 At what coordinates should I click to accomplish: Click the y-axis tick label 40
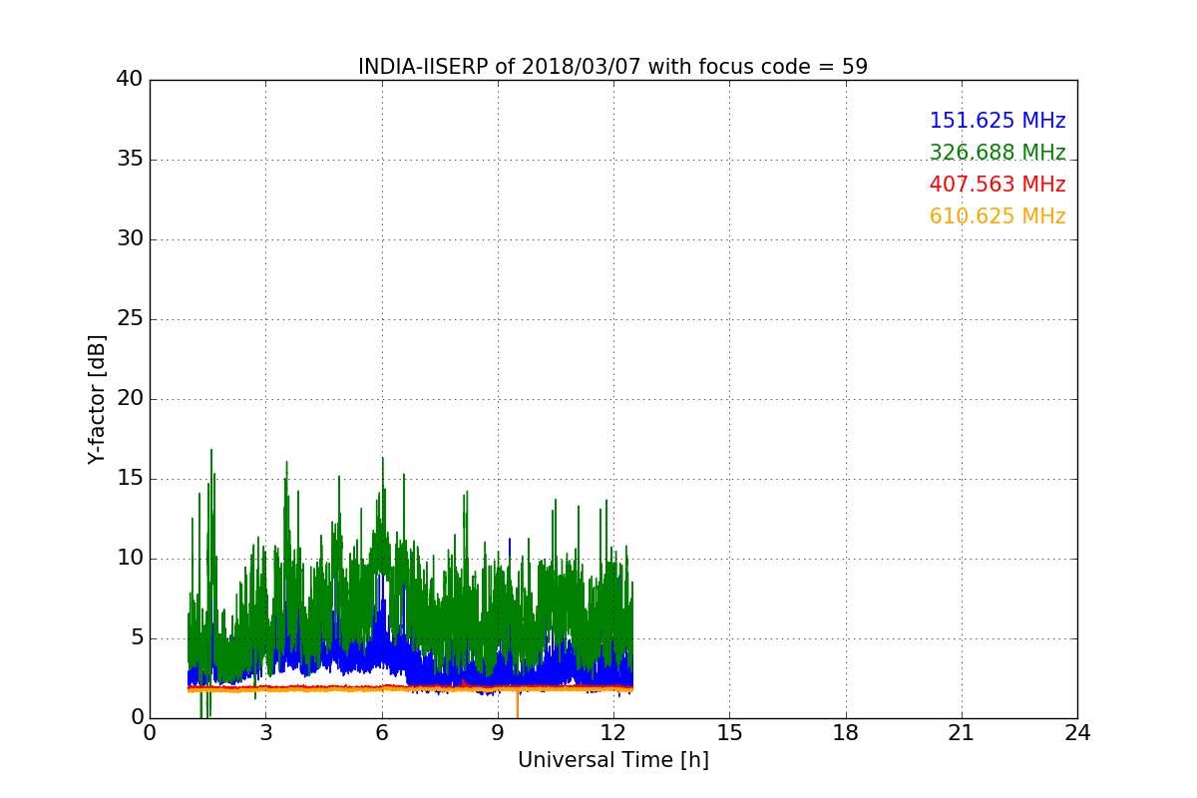130,80
